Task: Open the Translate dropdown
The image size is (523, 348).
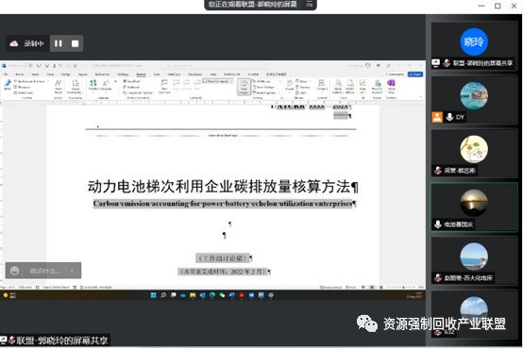Action: coord(93,86)
